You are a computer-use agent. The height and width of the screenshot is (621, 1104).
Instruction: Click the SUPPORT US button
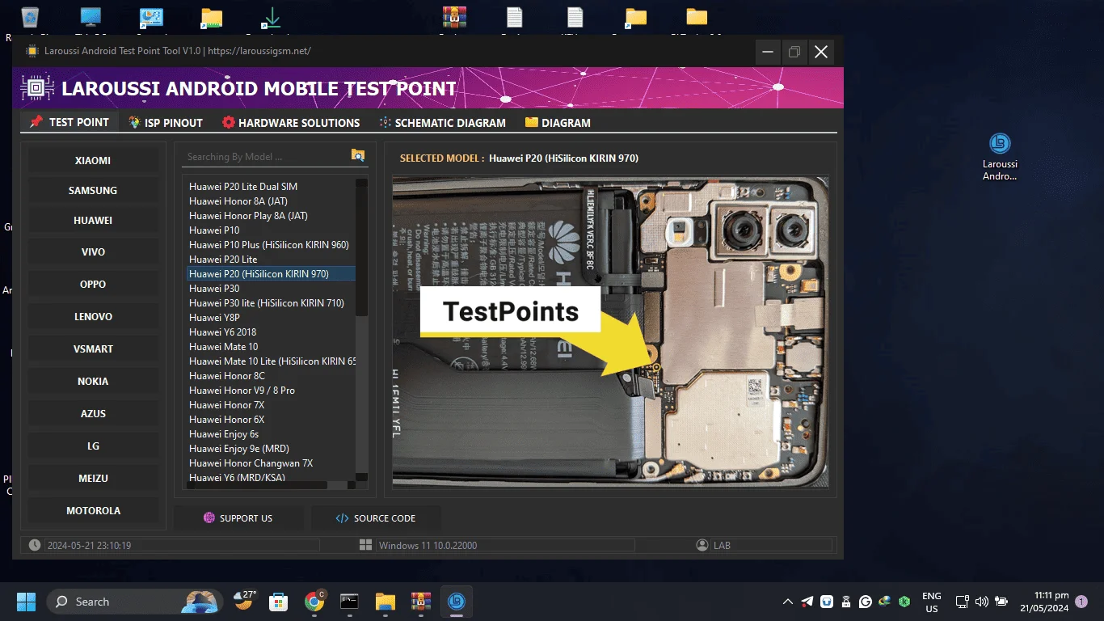click(238, 518)
